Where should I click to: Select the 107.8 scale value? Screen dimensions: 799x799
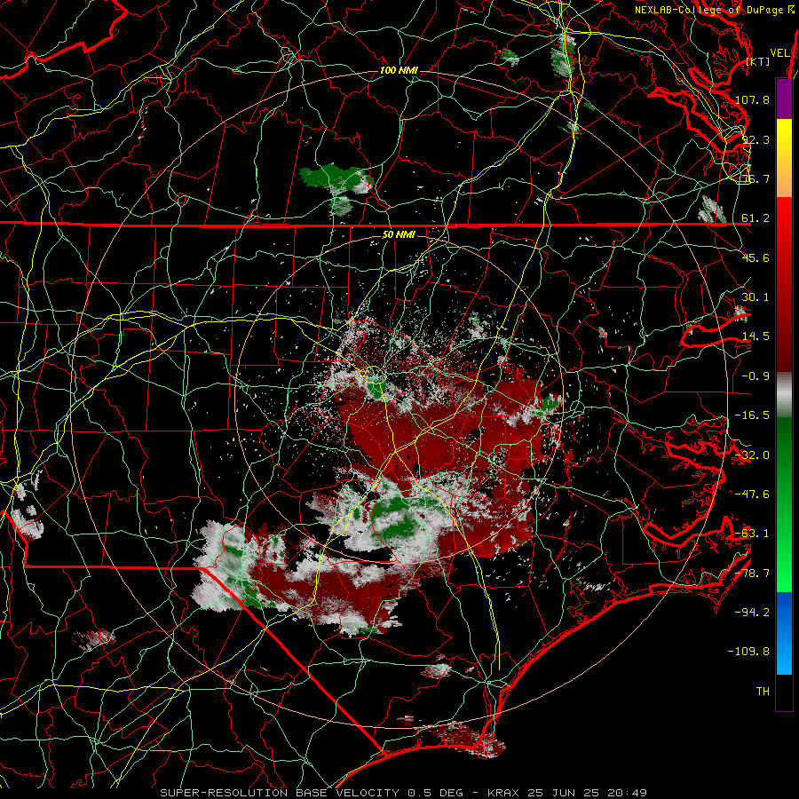pos(752,99)
